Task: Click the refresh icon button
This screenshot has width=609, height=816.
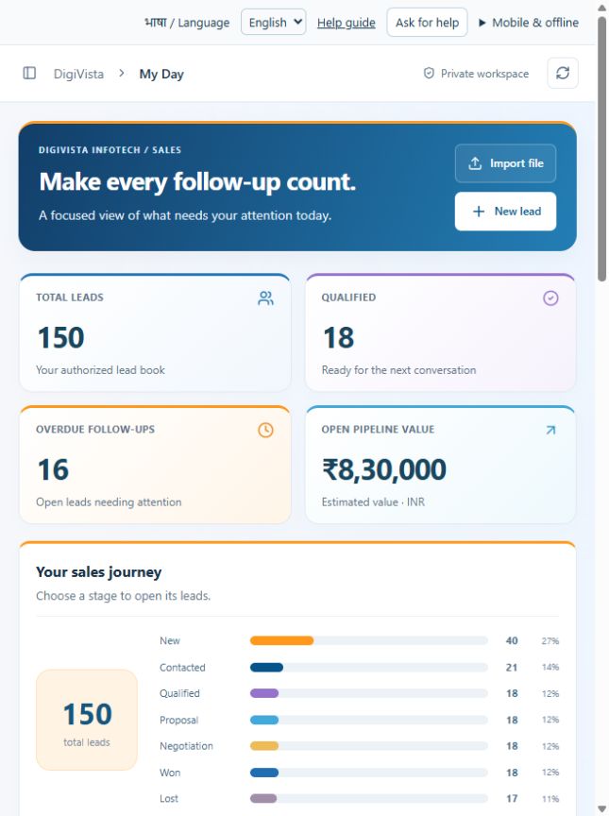Action: (563, 73)
